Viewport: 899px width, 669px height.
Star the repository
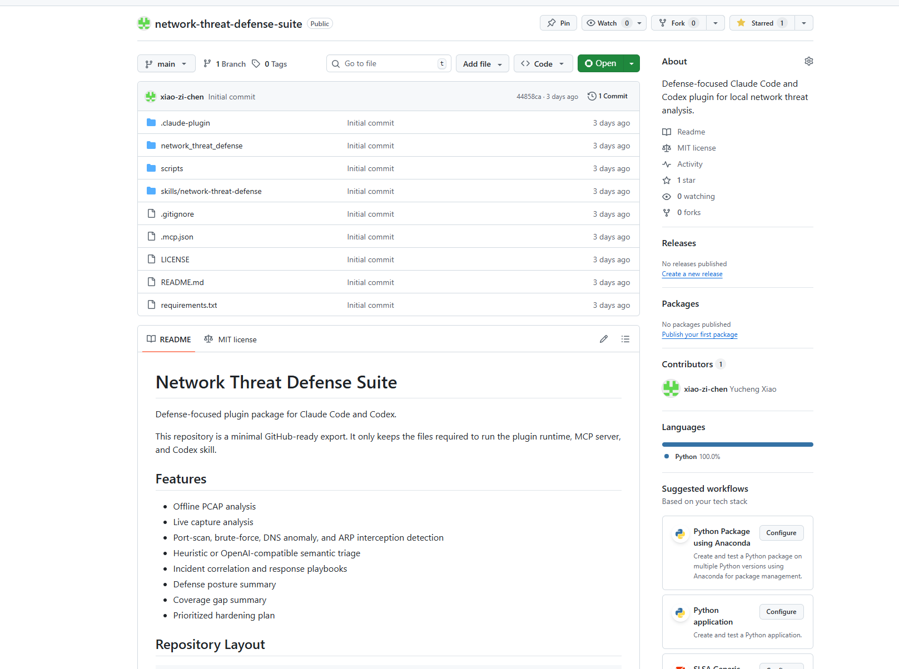pyautogui.click(x=761, y=23)
